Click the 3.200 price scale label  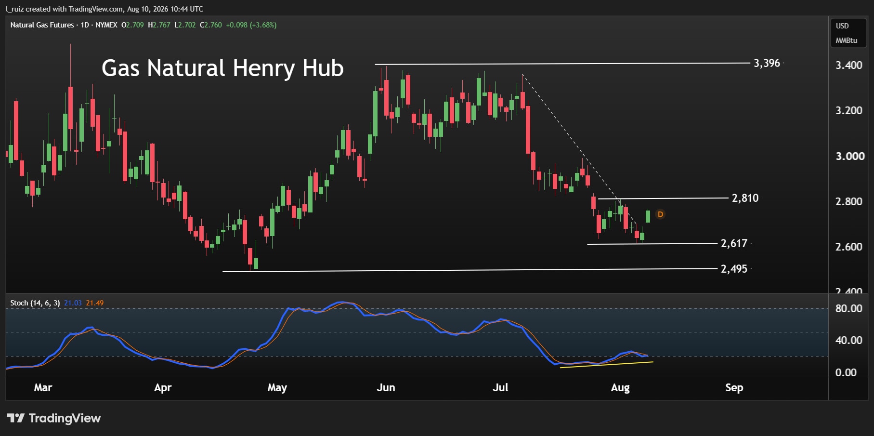coord(849,110)
